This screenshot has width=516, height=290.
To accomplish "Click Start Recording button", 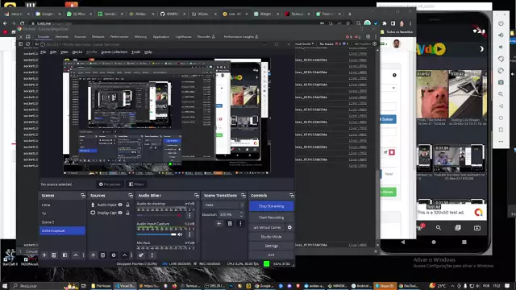I will (x=271, y=217).
